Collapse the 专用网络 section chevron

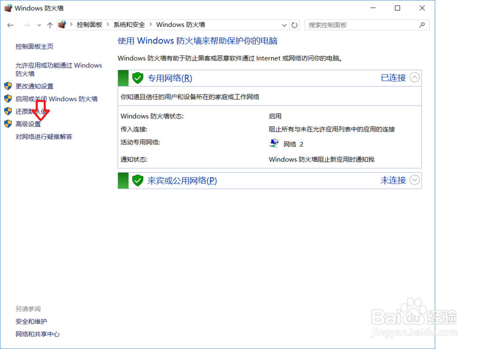[414, 77]
